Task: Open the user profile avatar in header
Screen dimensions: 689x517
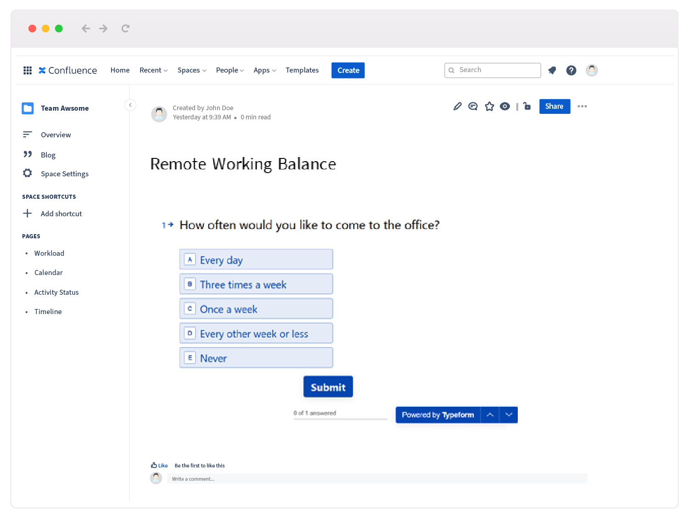Action: [592, 70]
